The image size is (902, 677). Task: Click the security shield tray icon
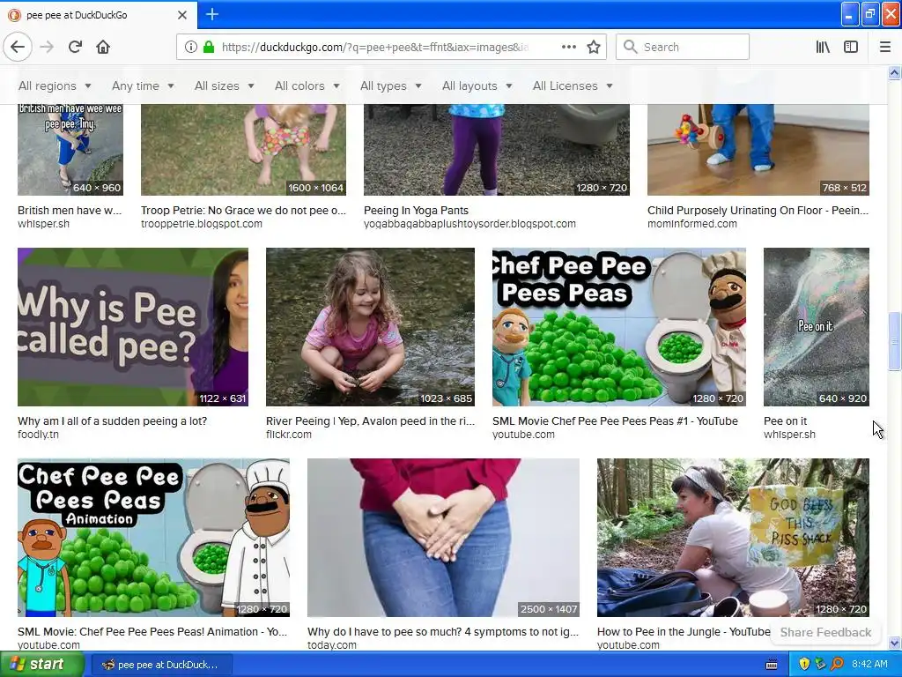804,665
